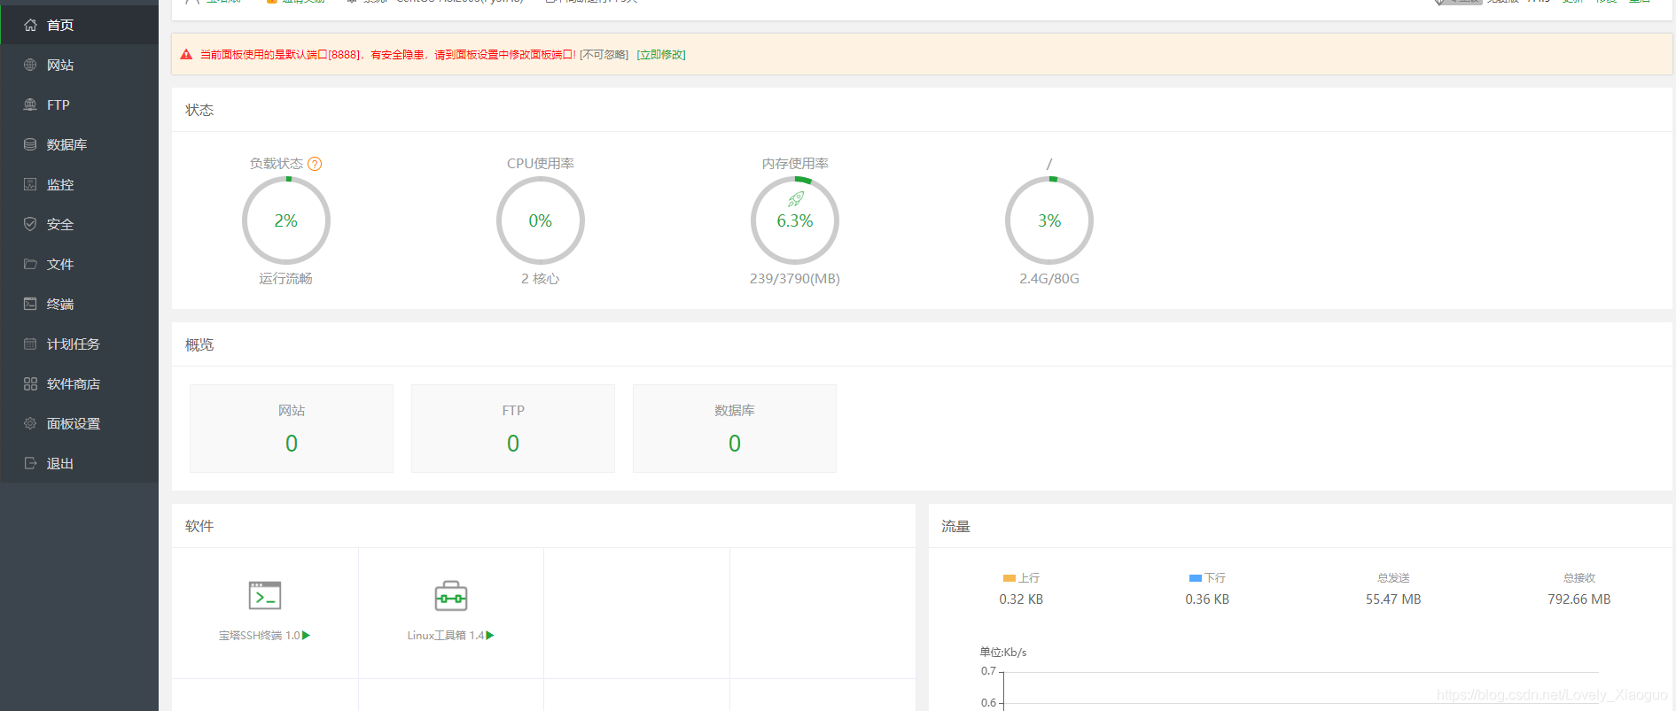The image size is (1676, 711).
Task: Click the 55.47 MB total sent value
Action: (1393, 599)
